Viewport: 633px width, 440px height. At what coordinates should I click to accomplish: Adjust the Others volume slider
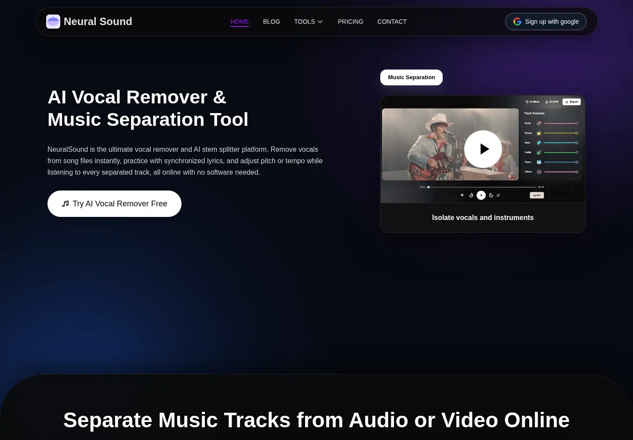560,172
